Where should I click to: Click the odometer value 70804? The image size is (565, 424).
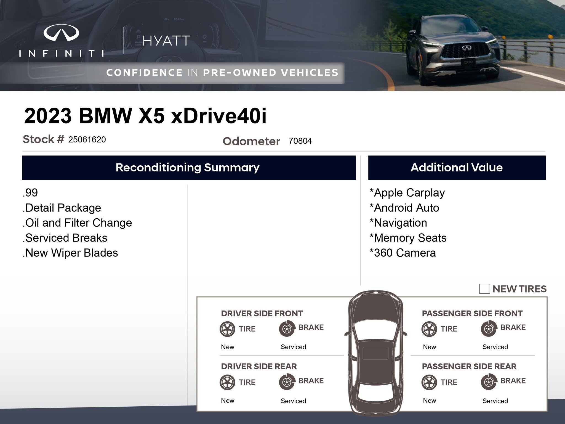(x=300, y=141)
